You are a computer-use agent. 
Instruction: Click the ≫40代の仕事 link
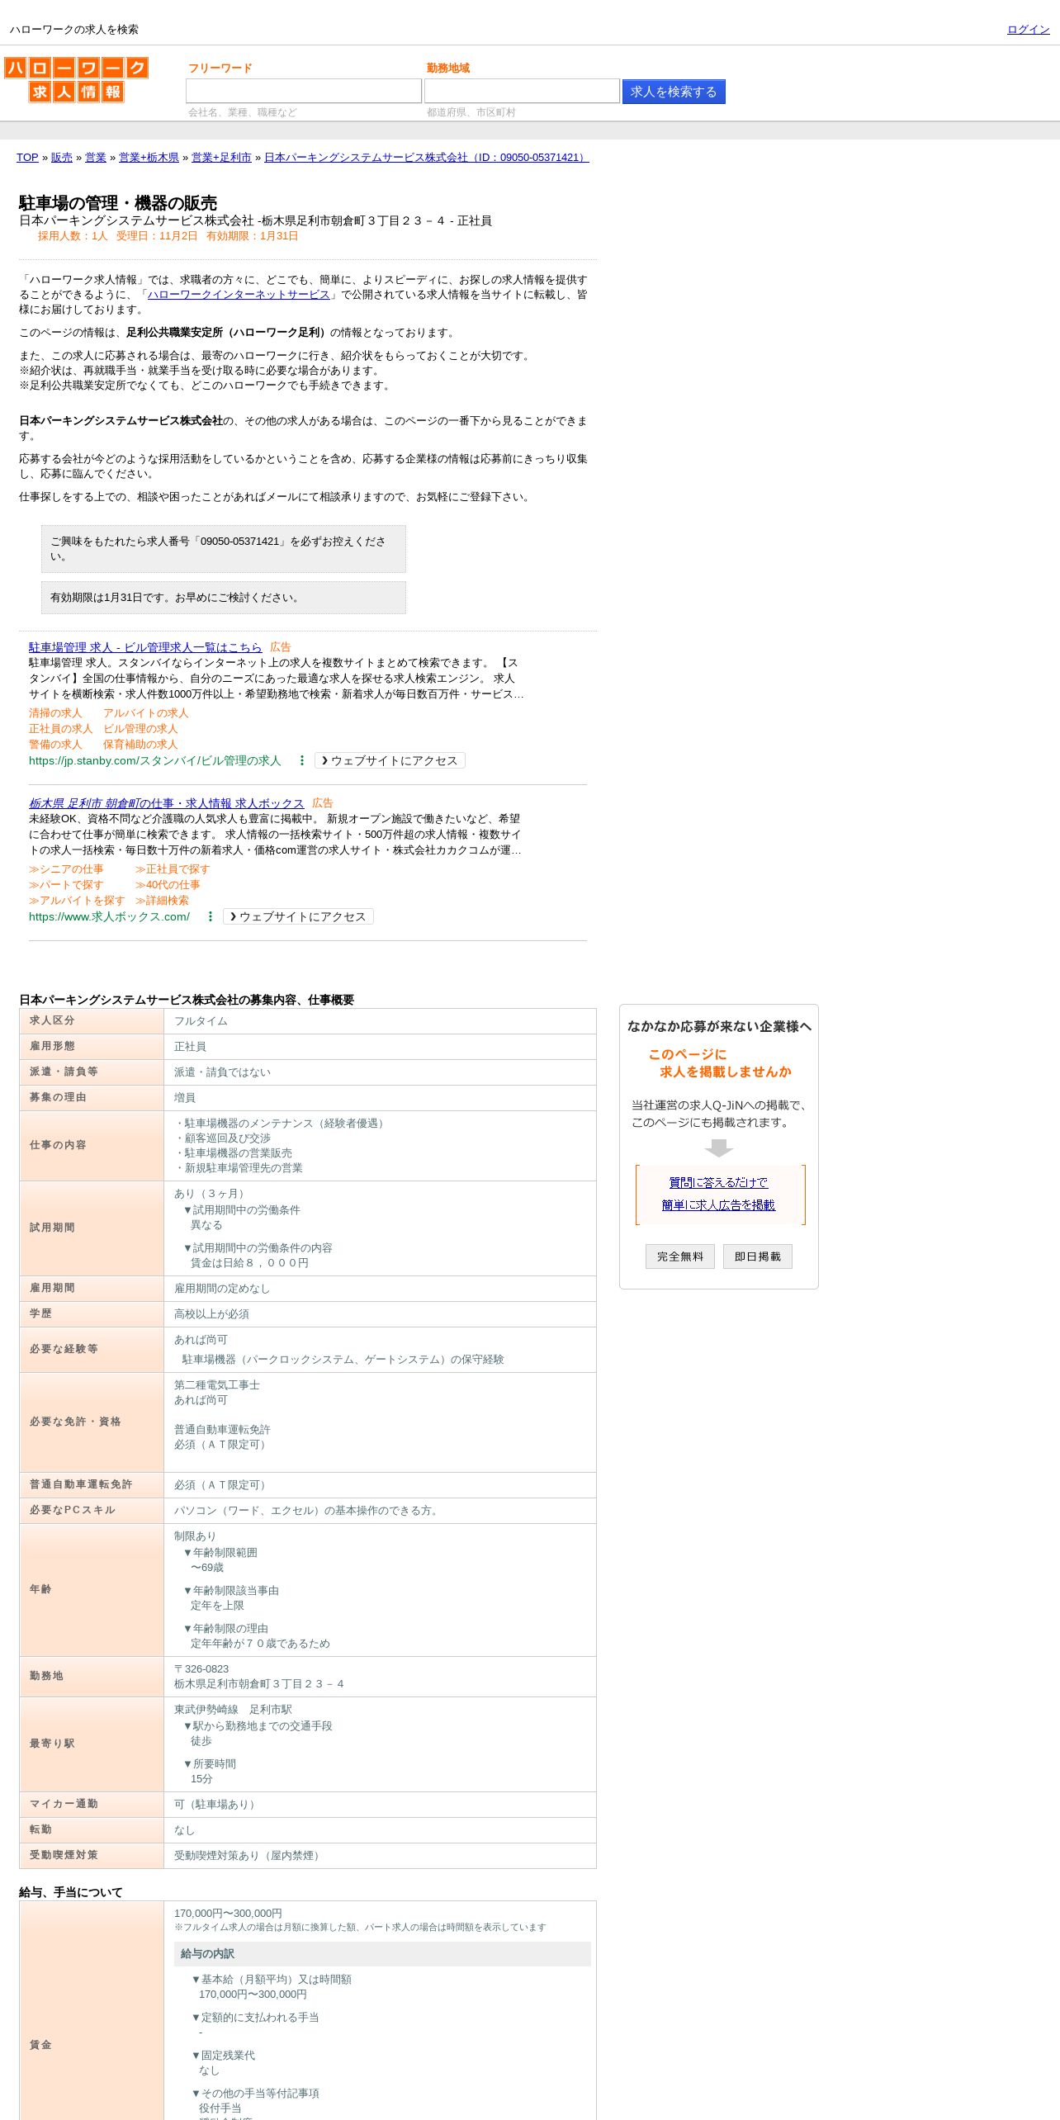tap(168, 885)
